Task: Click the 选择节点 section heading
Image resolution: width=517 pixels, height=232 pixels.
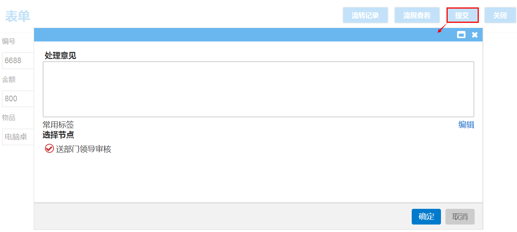Action: [58, 135]
